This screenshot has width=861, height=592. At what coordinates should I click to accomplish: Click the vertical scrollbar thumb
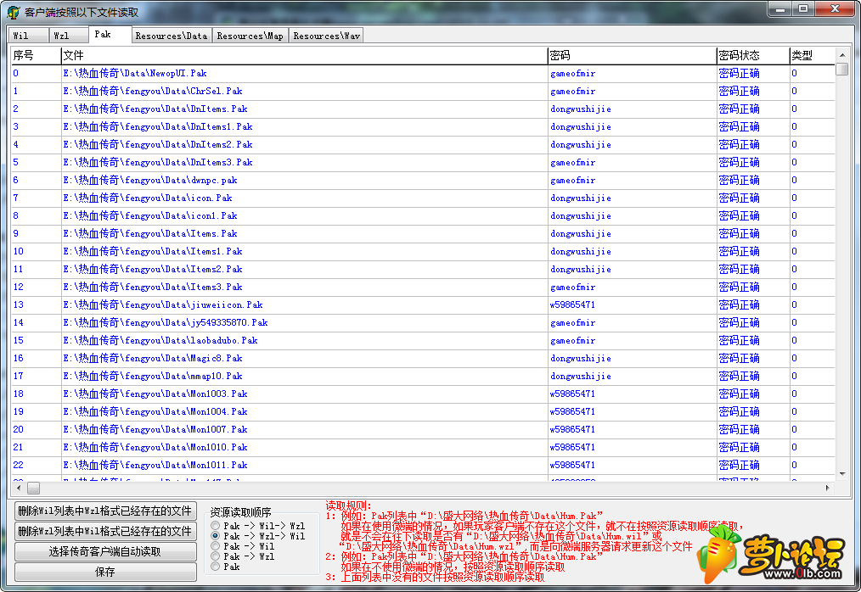tap(842, 70)
